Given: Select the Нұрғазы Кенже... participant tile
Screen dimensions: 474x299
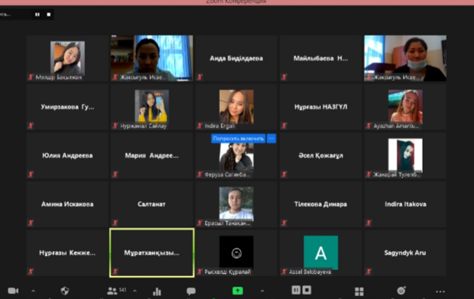Looking at the screenshot, I should pos(67,253).
